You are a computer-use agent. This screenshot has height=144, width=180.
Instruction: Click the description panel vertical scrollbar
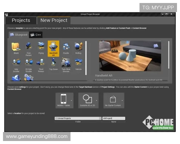click(169, 55)
